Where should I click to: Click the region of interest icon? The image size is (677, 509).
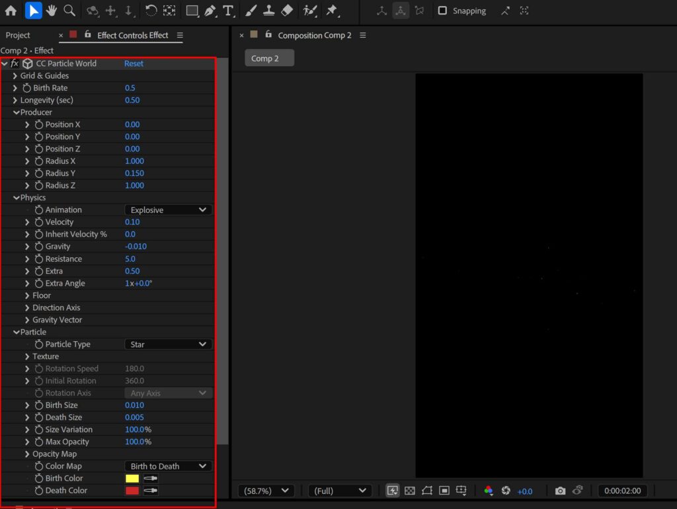(444, 491)
